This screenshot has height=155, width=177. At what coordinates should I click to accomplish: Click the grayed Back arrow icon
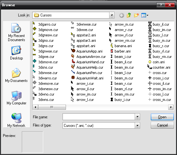point(121,15)
